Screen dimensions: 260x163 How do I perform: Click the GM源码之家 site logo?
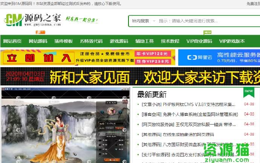point(32,20)
